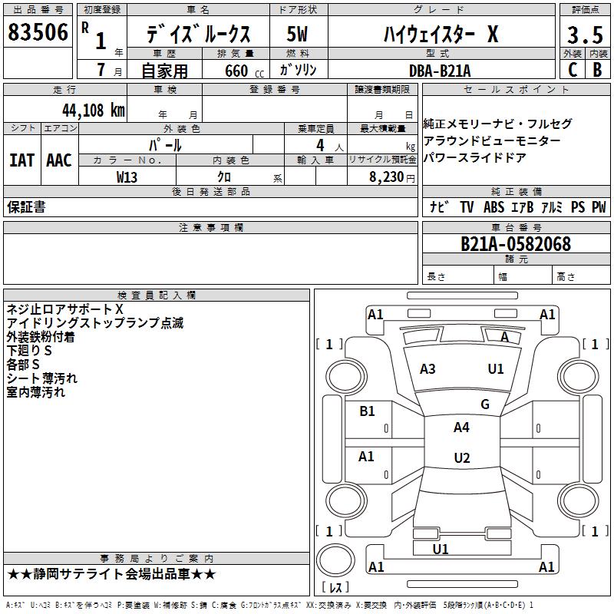The height and width of the screenshot is (614, 614).
Task: Select the ナビ equipment label
Action: click(x=439, y=206)
